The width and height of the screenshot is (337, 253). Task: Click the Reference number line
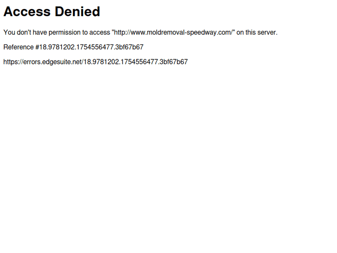(74, 47)
